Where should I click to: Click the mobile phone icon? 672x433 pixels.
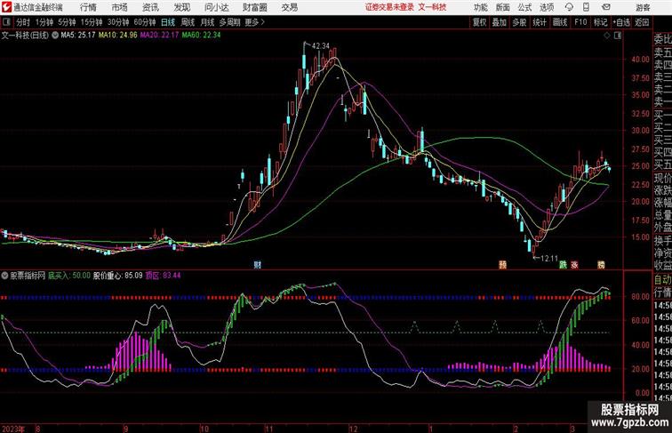tap(586, 7)
